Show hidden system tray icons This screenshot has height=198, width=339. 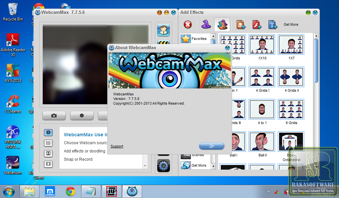pos(268,191)
